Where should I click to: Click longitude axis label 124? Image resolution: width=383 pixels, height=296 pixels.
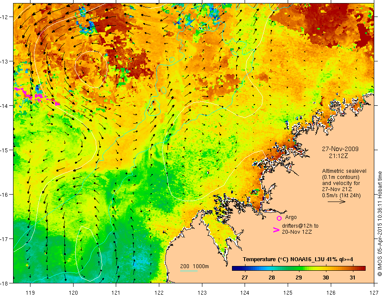click(245, 293)
